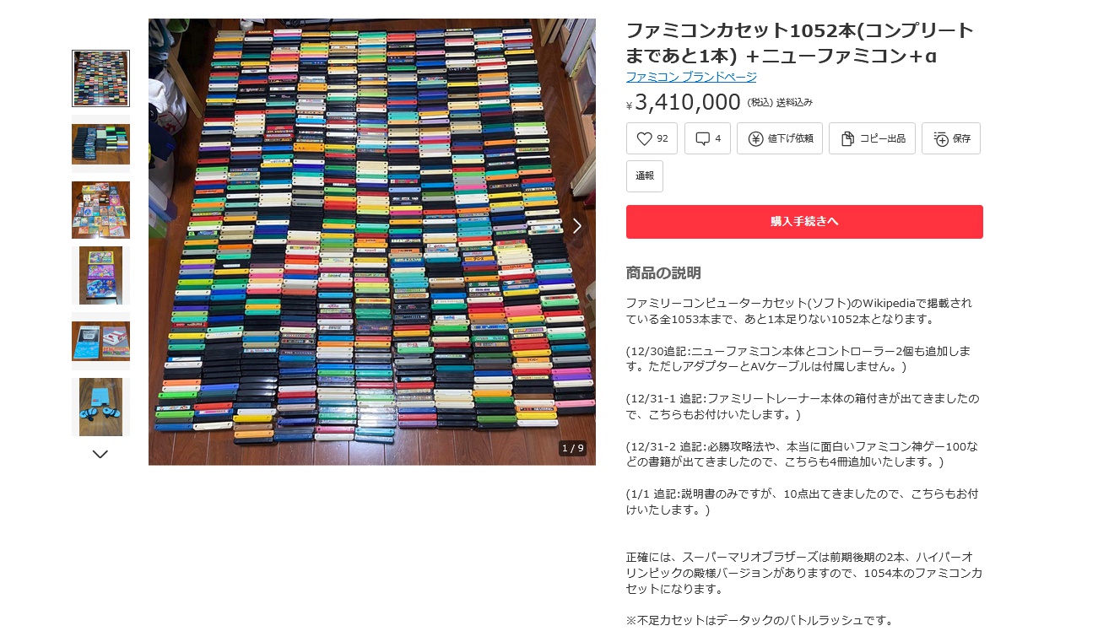
Task: Open comments via speech bubble icon
Action: pyautogui.click(x=702, y=138)
